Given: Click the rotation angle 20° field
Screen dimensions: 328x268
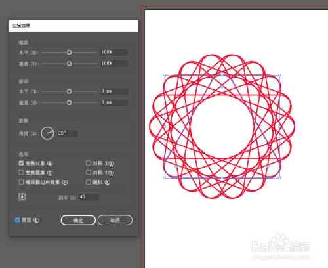Looking at the screenshot, I should pos(67,133).
